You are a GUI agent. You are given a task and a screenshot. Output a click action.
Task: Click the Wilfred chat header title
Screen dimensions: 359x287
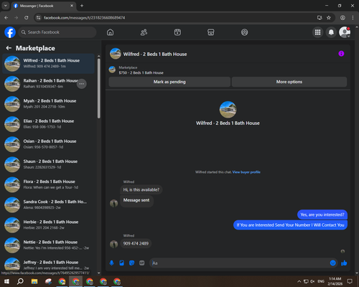(x=155, y=55)
